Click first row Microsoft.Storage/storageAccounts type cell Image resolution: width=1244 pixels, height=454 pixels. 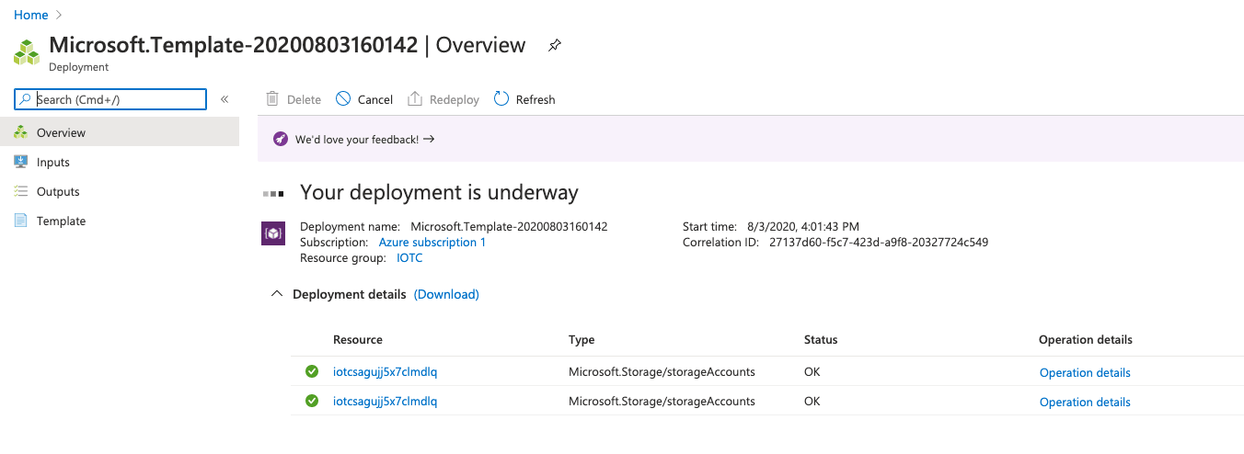tap(662, 372)
